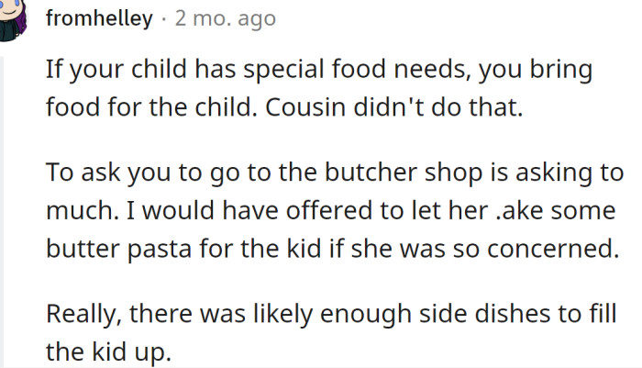Click the first paragraph about special food needs
The image size is (642, 368).
click(317, 89)
